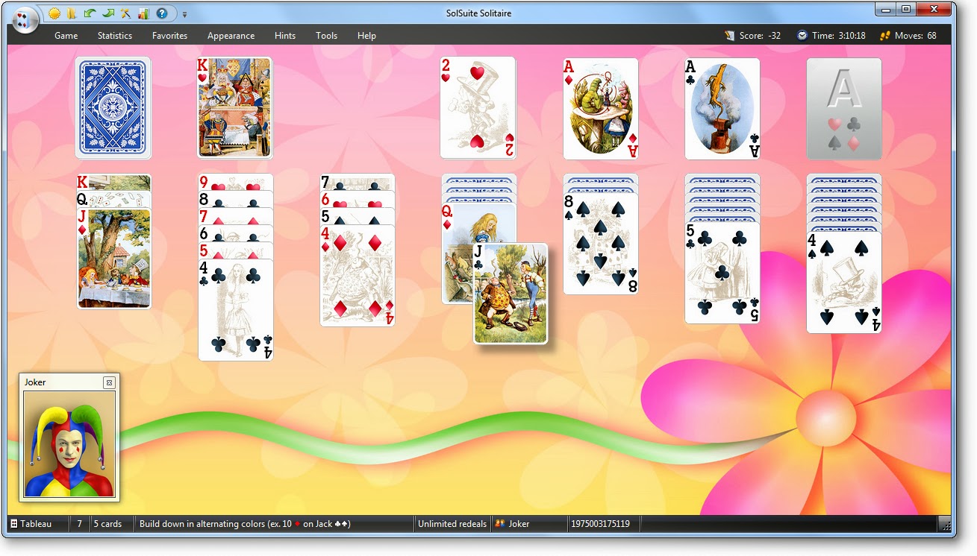Open the bar chart statistics icon
The image size is (977, 556).
coord(143,13)
